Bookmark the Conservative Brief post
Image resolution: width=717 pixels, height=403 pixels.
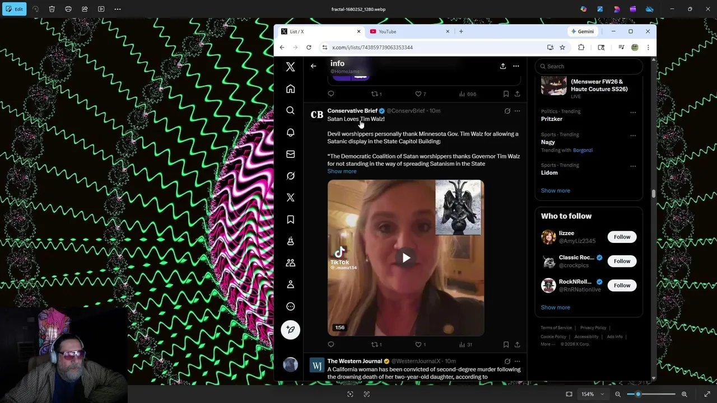pyautogui.click(x=506, y=344)
